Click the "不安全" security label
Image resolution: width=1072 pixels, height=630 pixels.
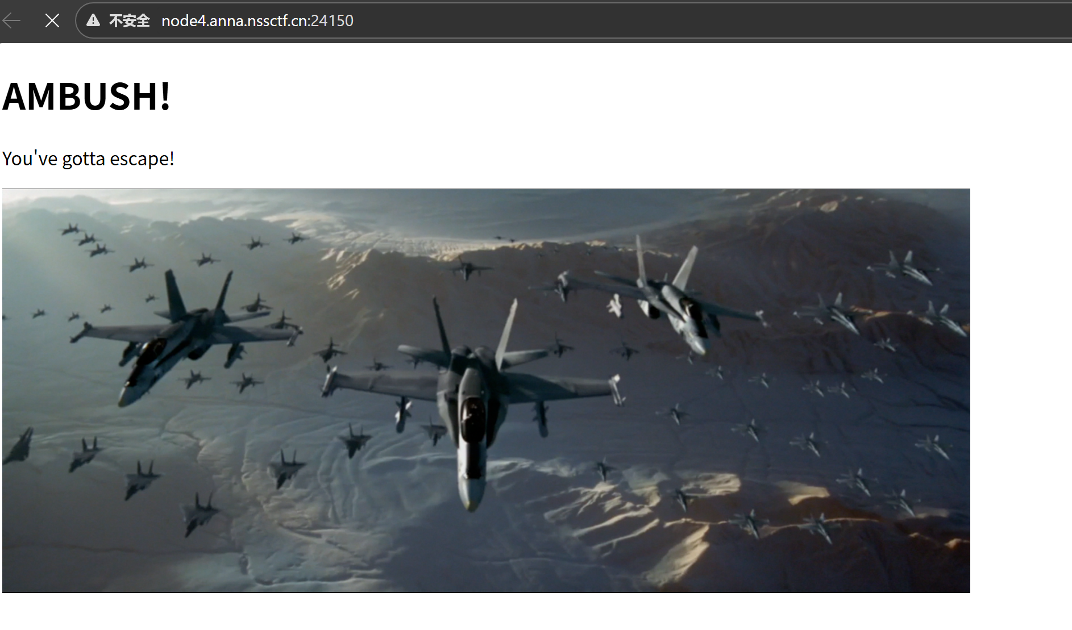(128, 20)
